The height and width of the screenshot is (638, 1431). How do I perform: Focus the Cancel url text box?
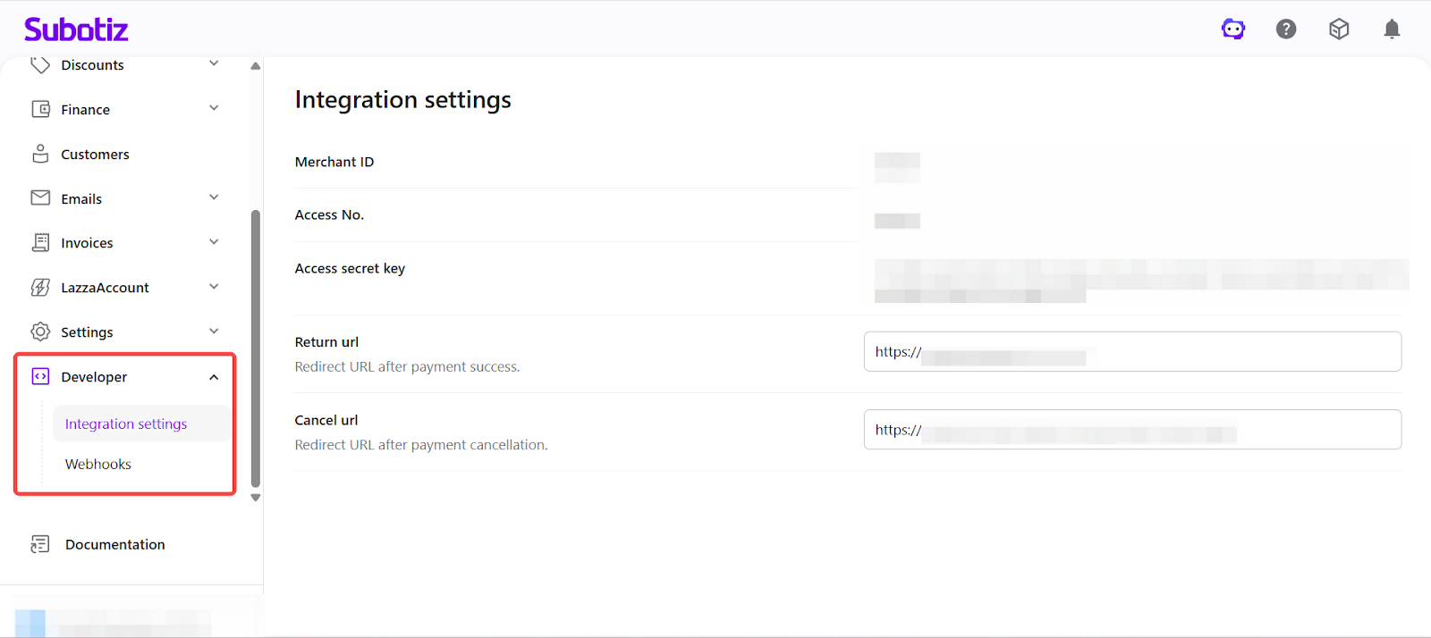click(1132, 430)
